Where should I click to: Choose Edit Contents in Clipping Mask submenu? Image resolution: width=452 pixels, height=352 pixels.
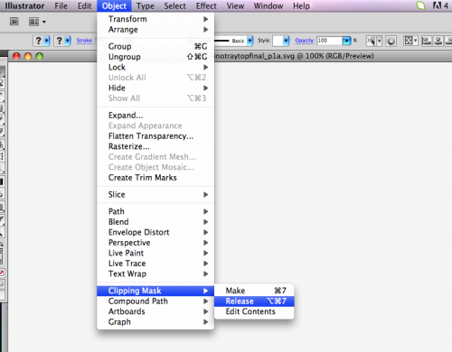click(254, 311)
